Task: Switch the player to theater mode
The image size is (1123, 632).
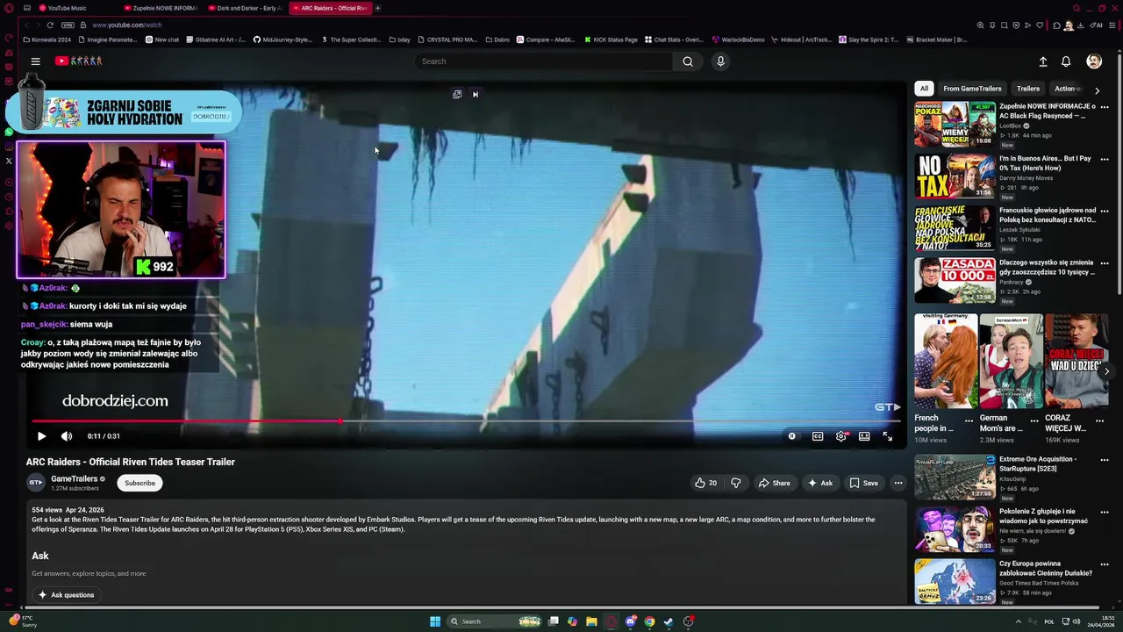Action: [864, 436]
